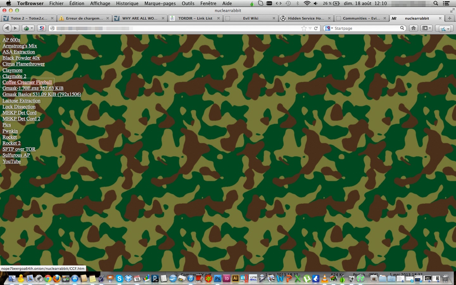Open the Outils menu

[188, 3]
